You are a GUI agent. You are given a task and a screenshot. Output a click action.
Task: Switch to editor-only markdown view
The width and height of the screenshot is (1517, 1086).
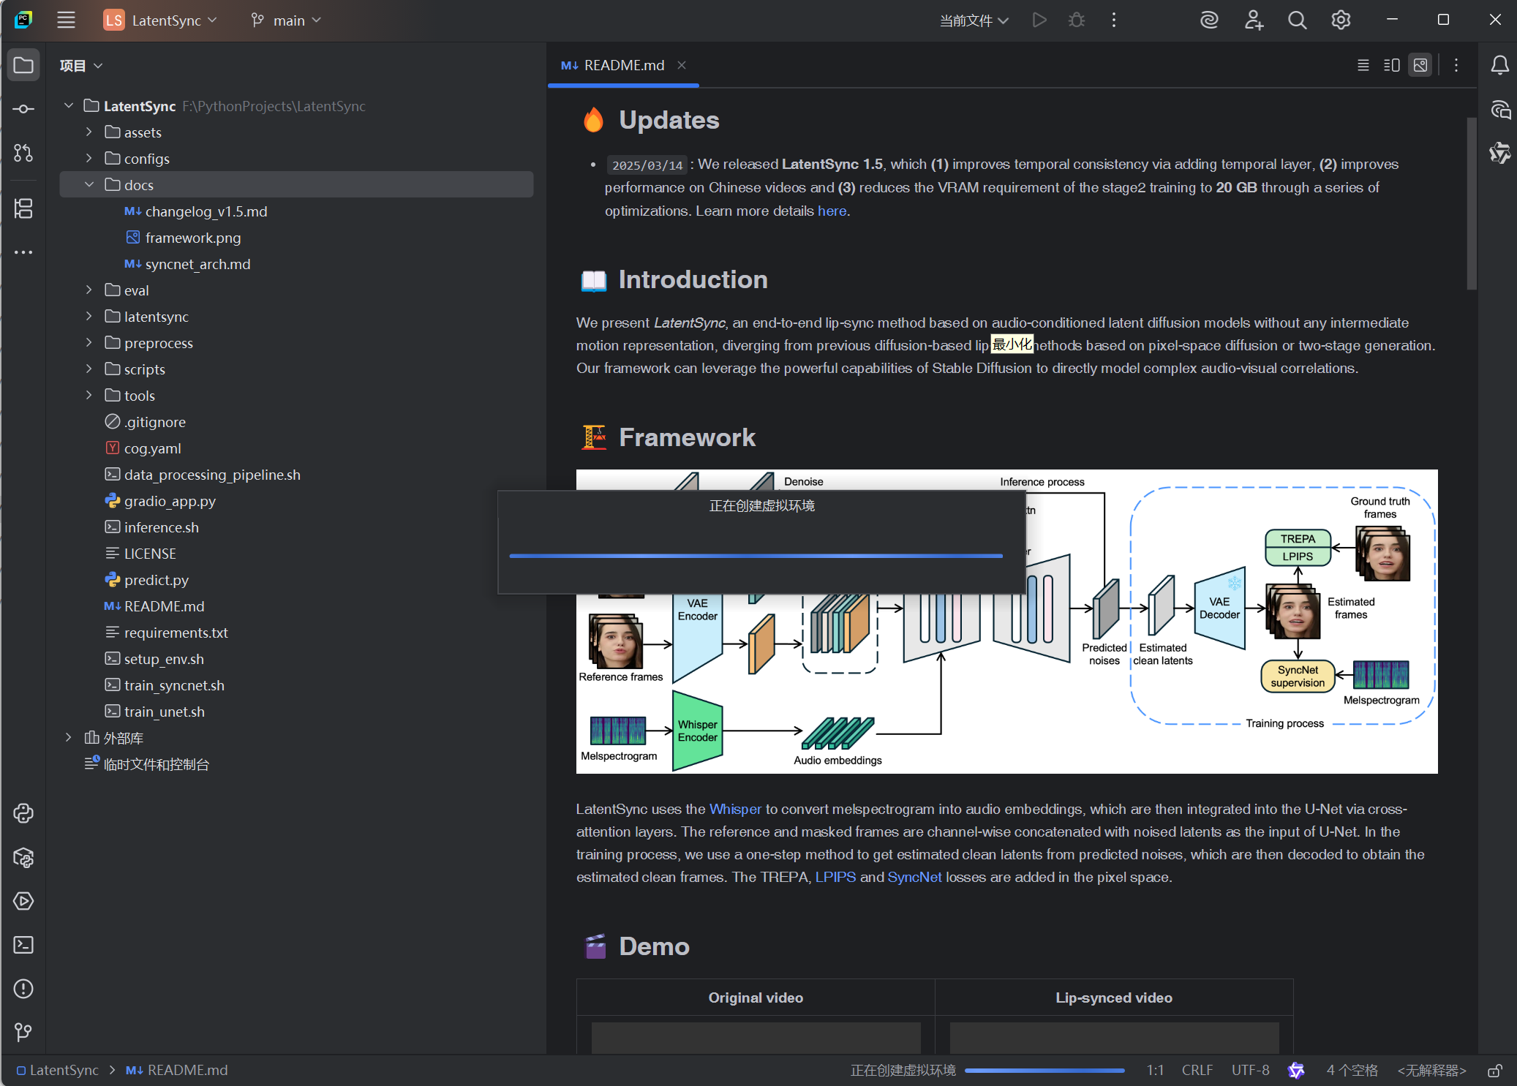[x=1363, y=66]
